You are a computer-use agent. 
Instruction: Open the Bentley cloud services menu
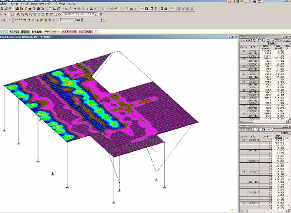(41, 4)
